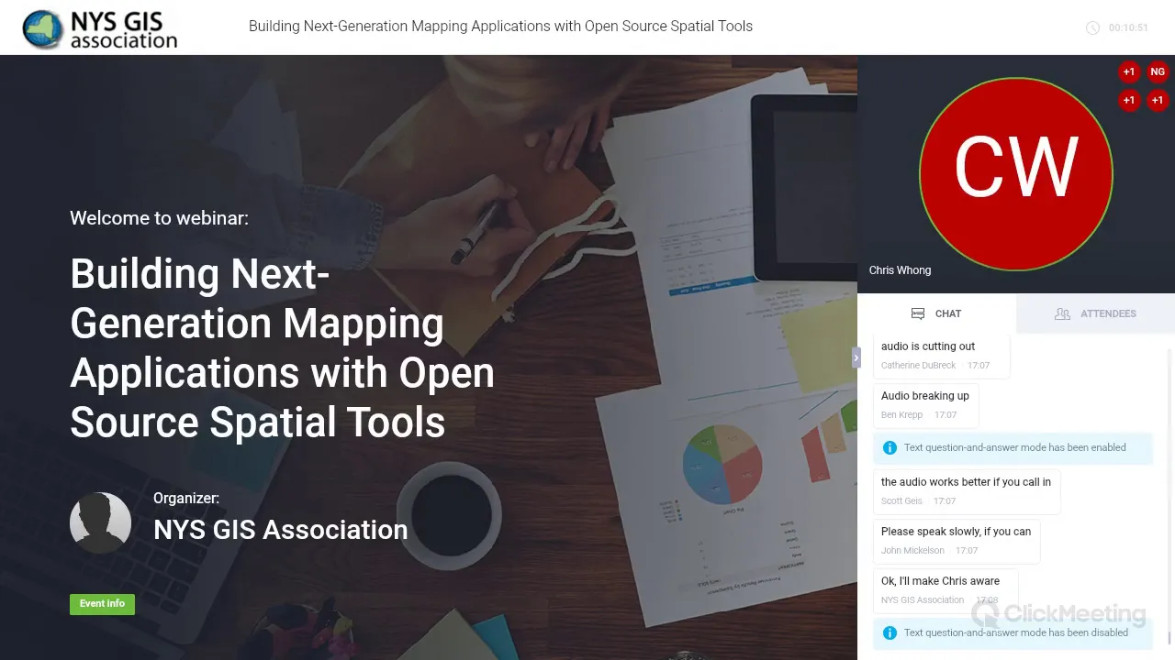Open Chris Whong's CW avatar
Viewport: 1175px width, 660px height.
click(1016, 174)
